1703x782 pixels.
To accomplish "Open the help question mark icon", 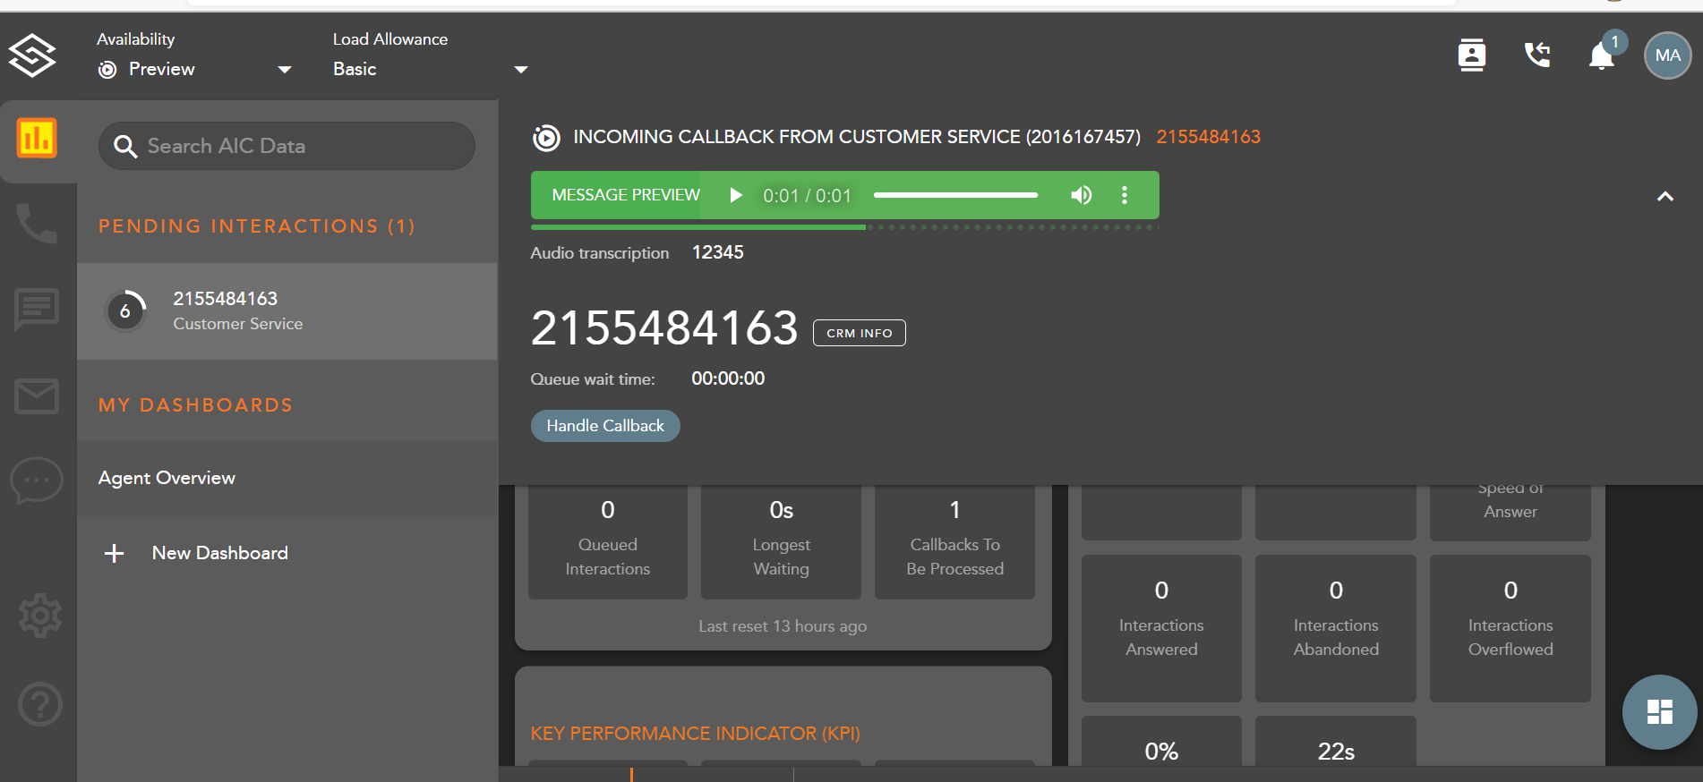I will click(39, 704).
